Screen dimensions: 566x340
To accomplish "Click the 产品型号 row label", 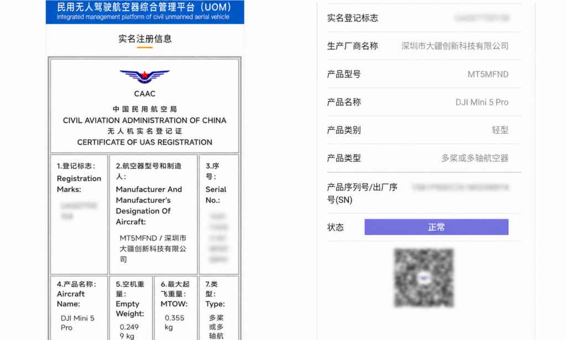I will [344, 74].
